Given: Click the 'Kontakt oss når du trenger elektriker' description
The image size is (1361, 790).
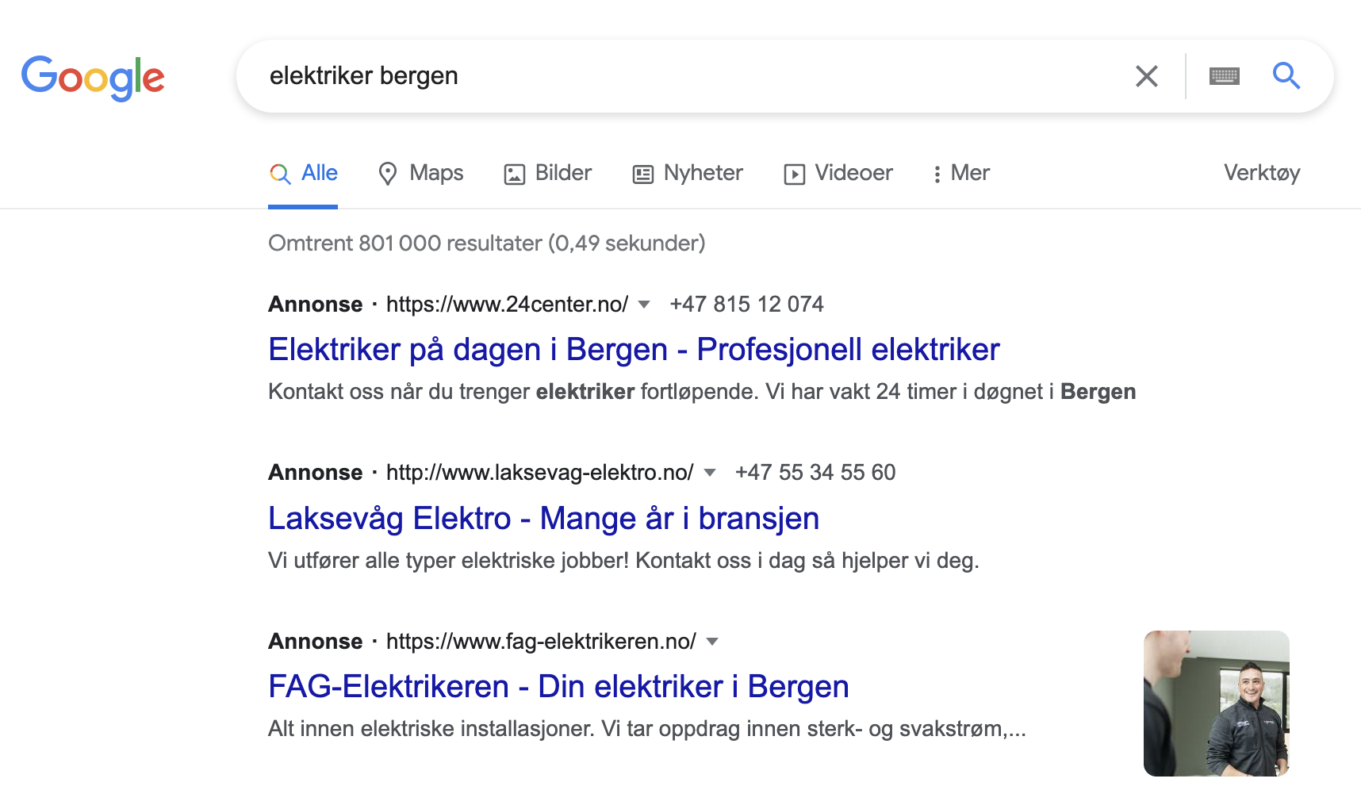Looking at the screenshot, I should 702,392.
